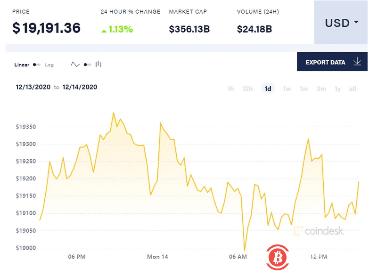This screenshot has height=276, width=369.
Task: Click the download arrow icon in Export Data
Action: coord(357,61)
